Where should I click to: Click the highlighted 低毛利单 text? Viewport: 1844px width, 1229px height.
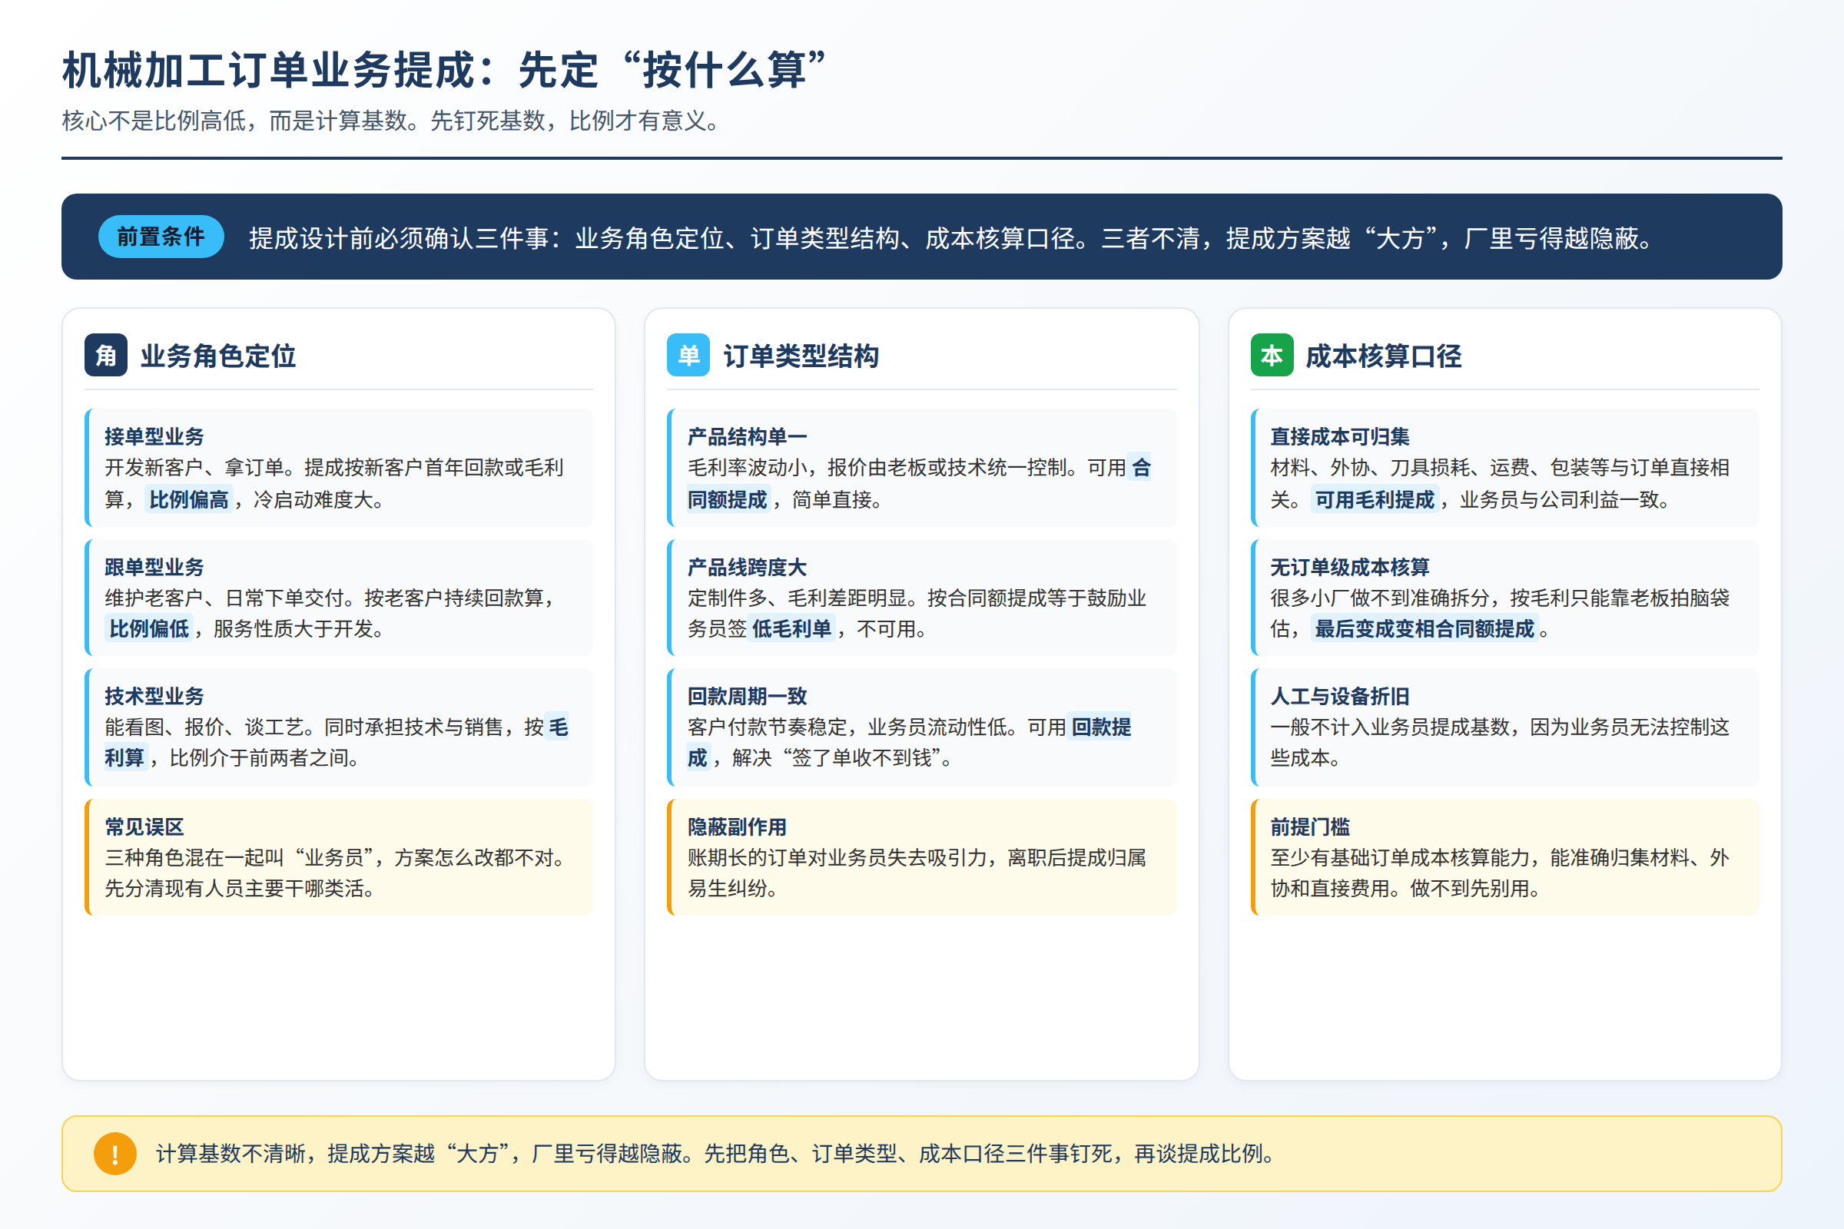coord(791,628)
